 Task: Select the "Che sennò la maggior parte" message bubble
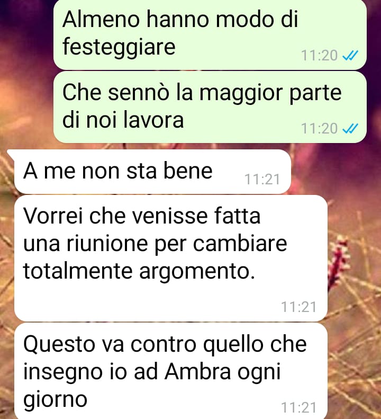[210, 107]
